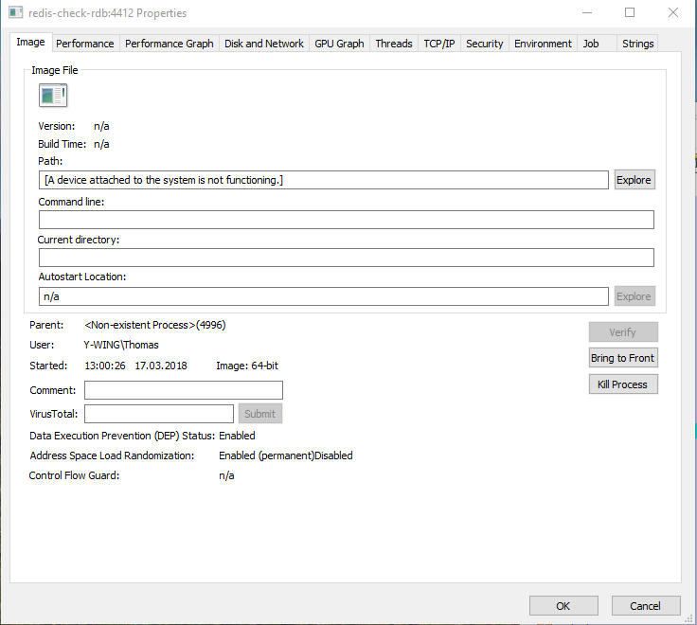Open the Performance Graph tab
The width and height of the screenshot is (697, 625).
click(x=170, y=44)
